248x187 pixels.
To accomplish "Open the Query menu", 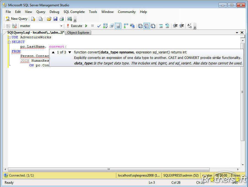I will tap(41, 12).
